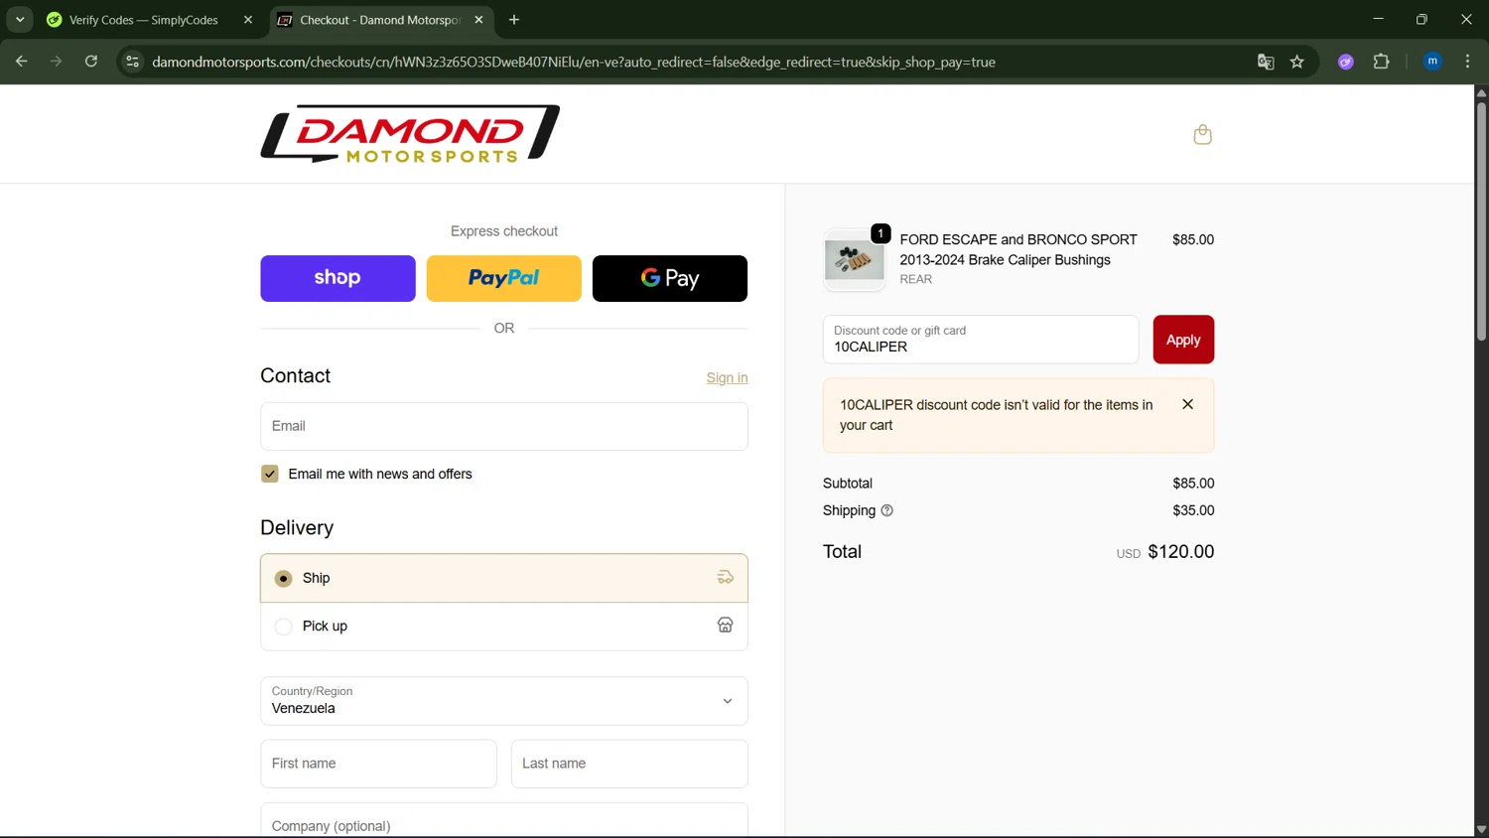Click the $120.00 total amount
This screenshot has width=1489, height=838.
[1180, 552]
